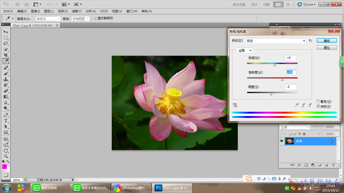Click 确定 in Hue/Saturation dialog
344x193 pixels.
(x=327, y=40)
